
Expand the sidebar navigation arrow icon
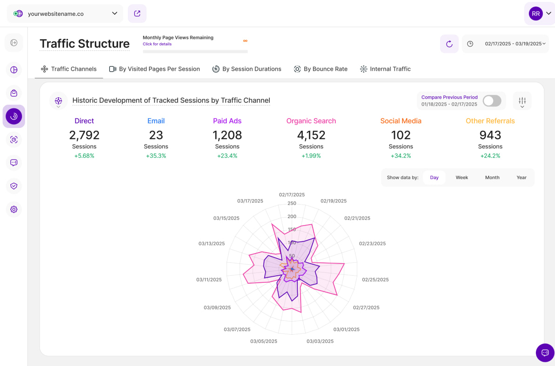pyautogui.click(x=14, y=43)
